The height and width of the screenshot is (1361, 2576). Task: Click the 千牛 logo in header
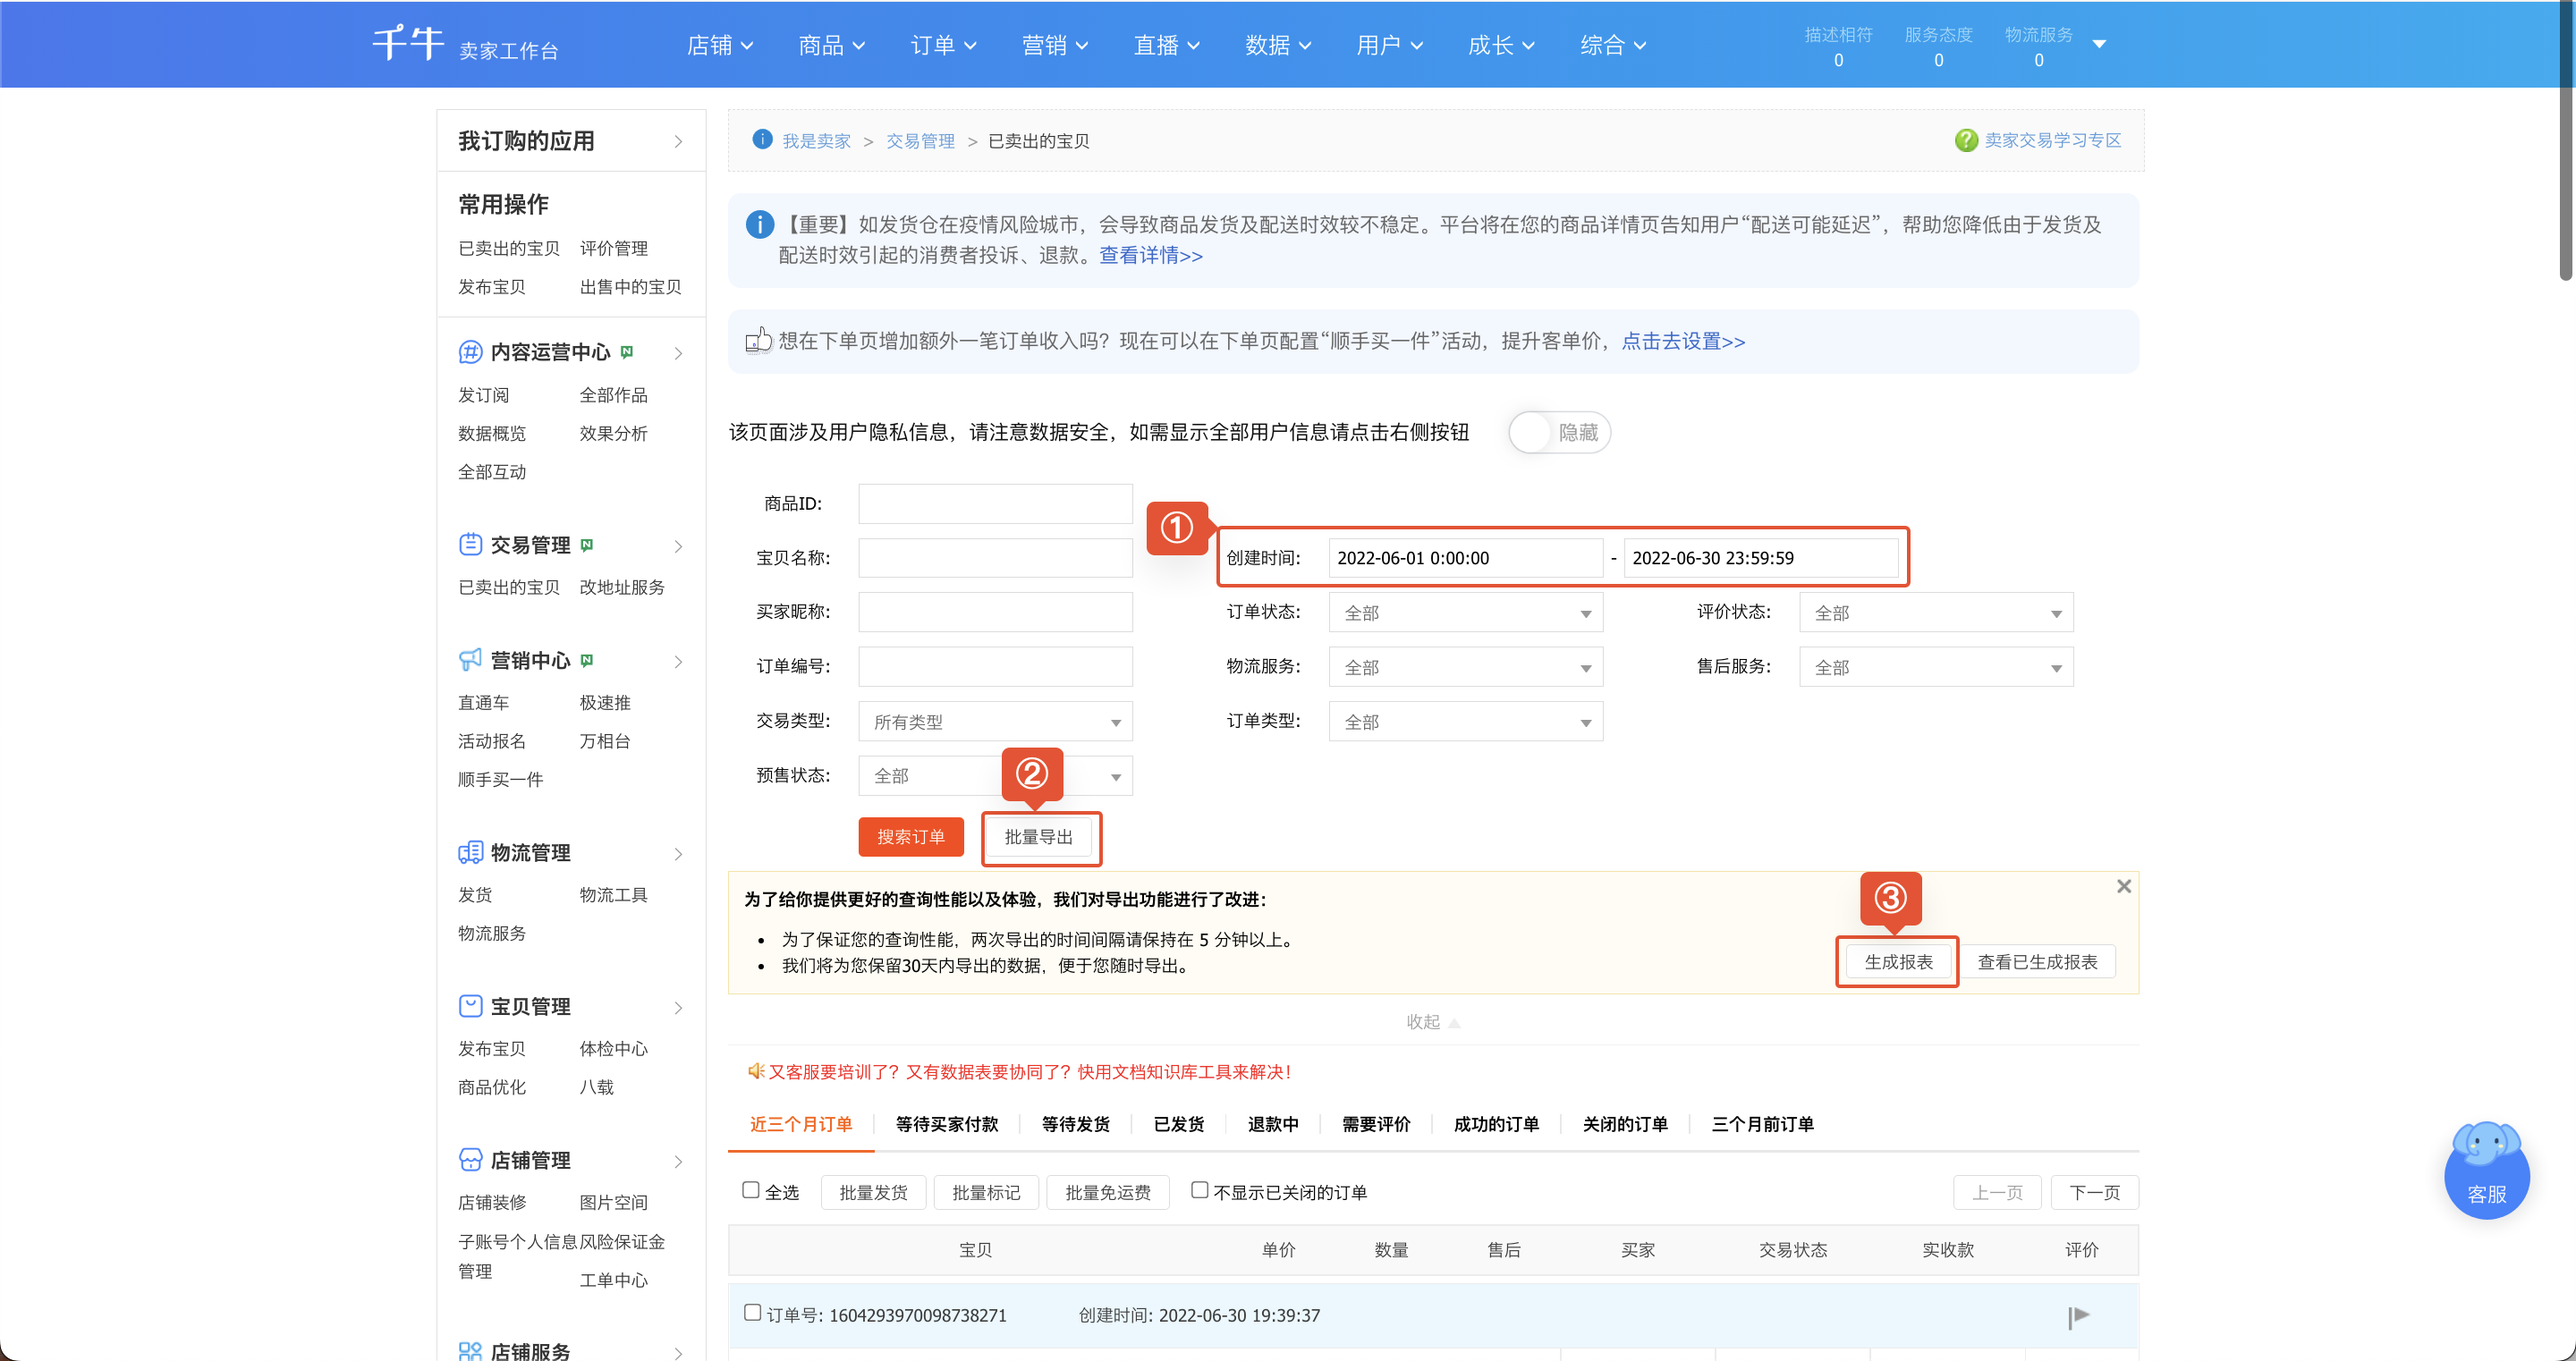coord(408,44)
